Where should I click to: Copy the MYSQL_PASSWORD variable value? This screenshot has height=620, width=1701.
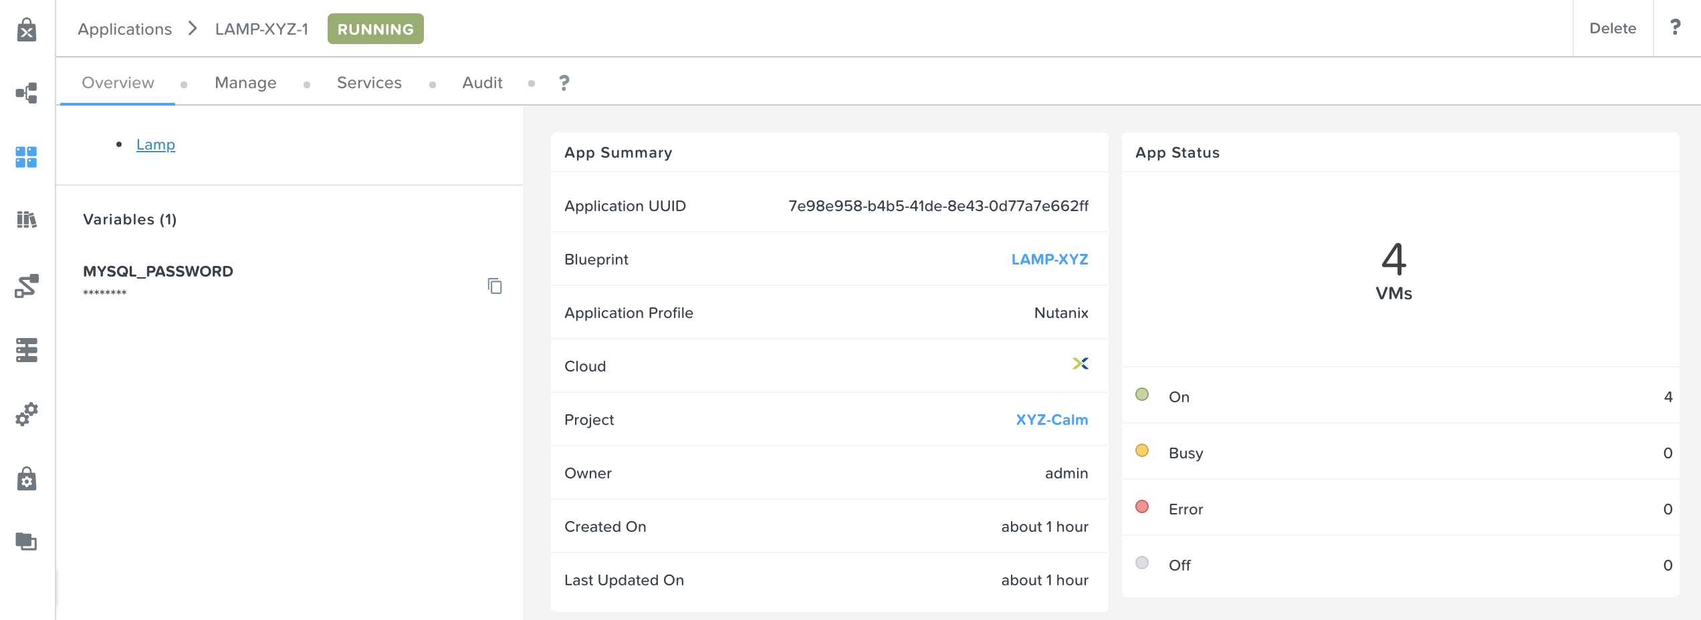[x=495, y=286]
